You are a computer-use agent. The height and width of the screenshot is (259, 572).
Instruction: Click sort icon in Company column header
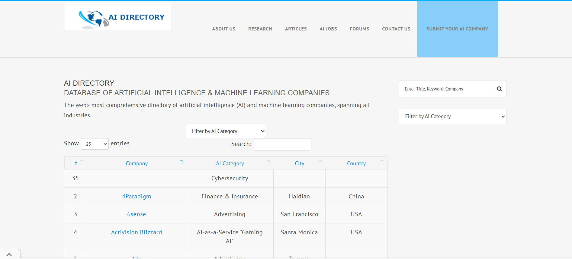click(x=181, y=162)
